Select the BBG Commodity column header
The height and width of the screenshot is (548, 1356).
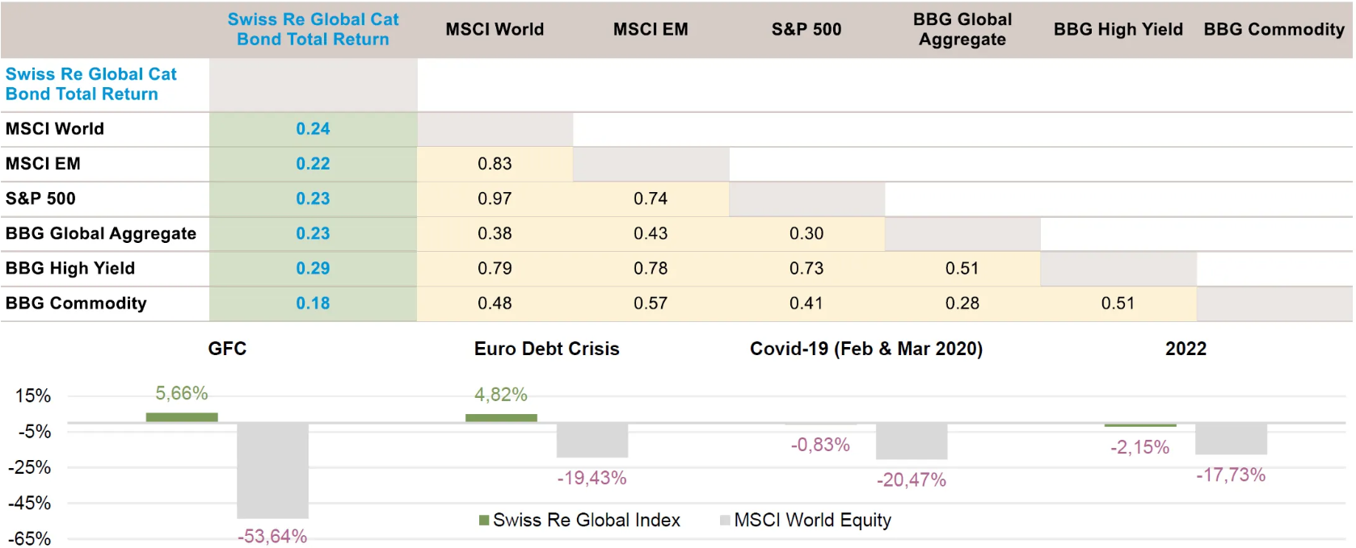1274,29
